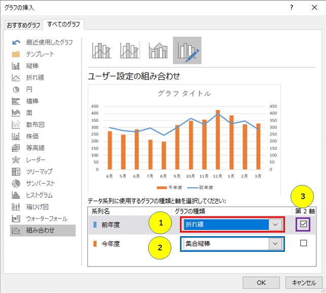Click the 前年度 series name

tap(111, 224)
